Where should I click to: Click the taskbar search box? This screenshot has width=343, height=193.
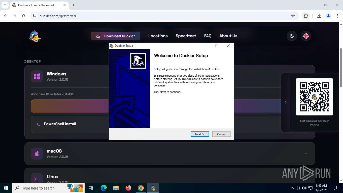(48, 188)
